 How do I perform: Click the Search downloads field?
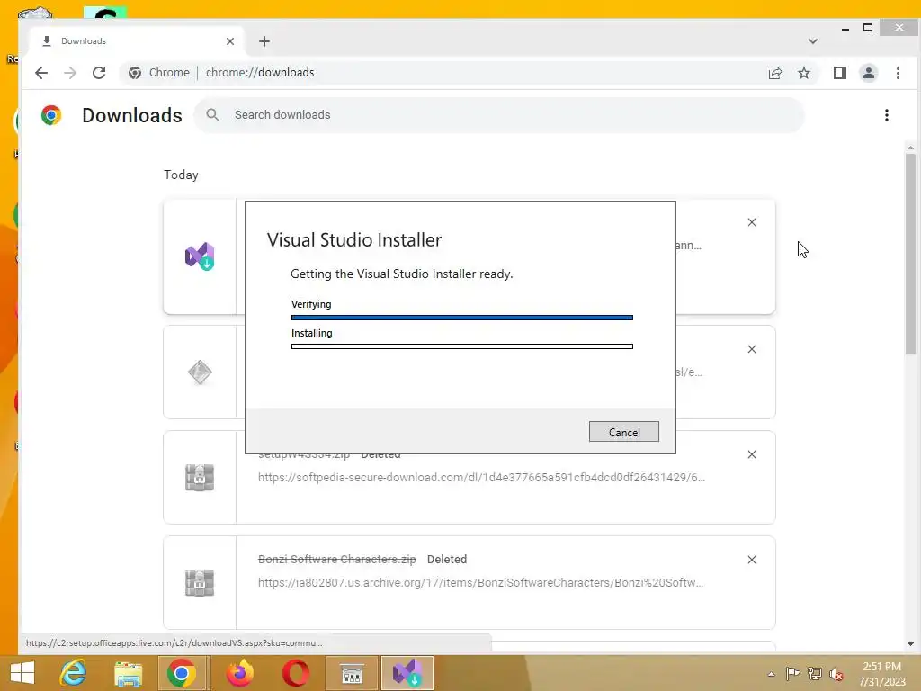point(499,115)
